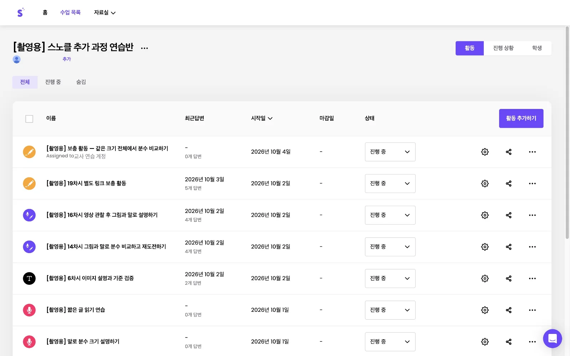Open settings gear for 14차시 row
This screenshot has height=356, width=570.
tap(485, 247)
